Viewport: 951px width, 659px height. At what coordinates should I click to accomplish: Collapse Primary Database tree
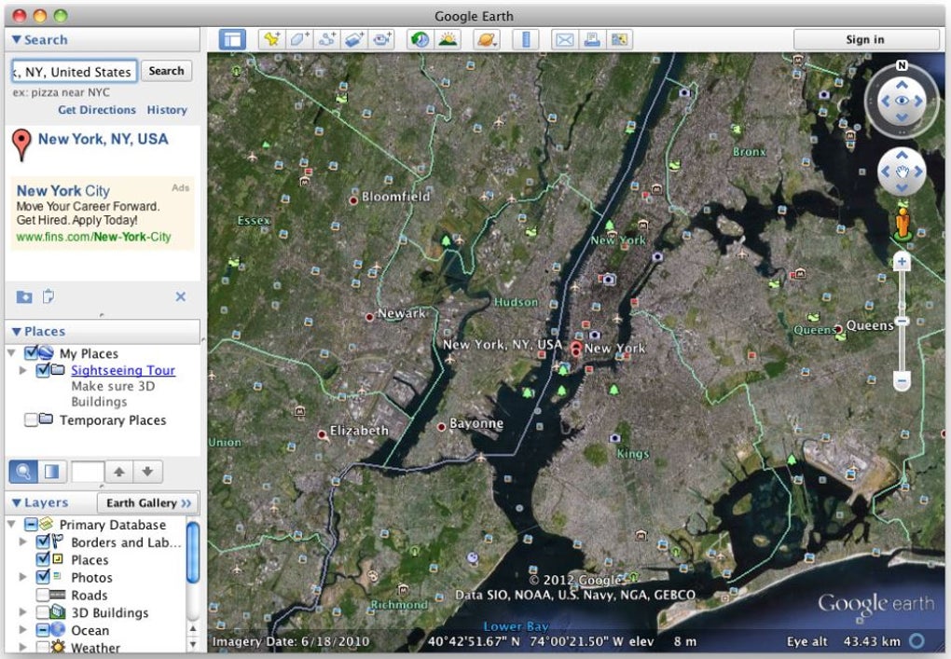[11, 525]
